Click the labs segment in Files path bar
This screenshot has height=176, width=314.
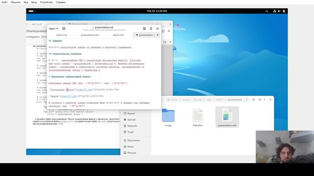[209, 100]
